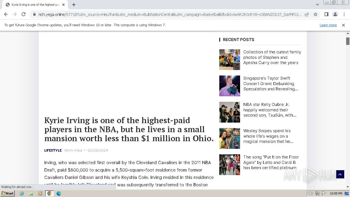
Task: Click the scrollbar down arrow
Action: [348, 187]
